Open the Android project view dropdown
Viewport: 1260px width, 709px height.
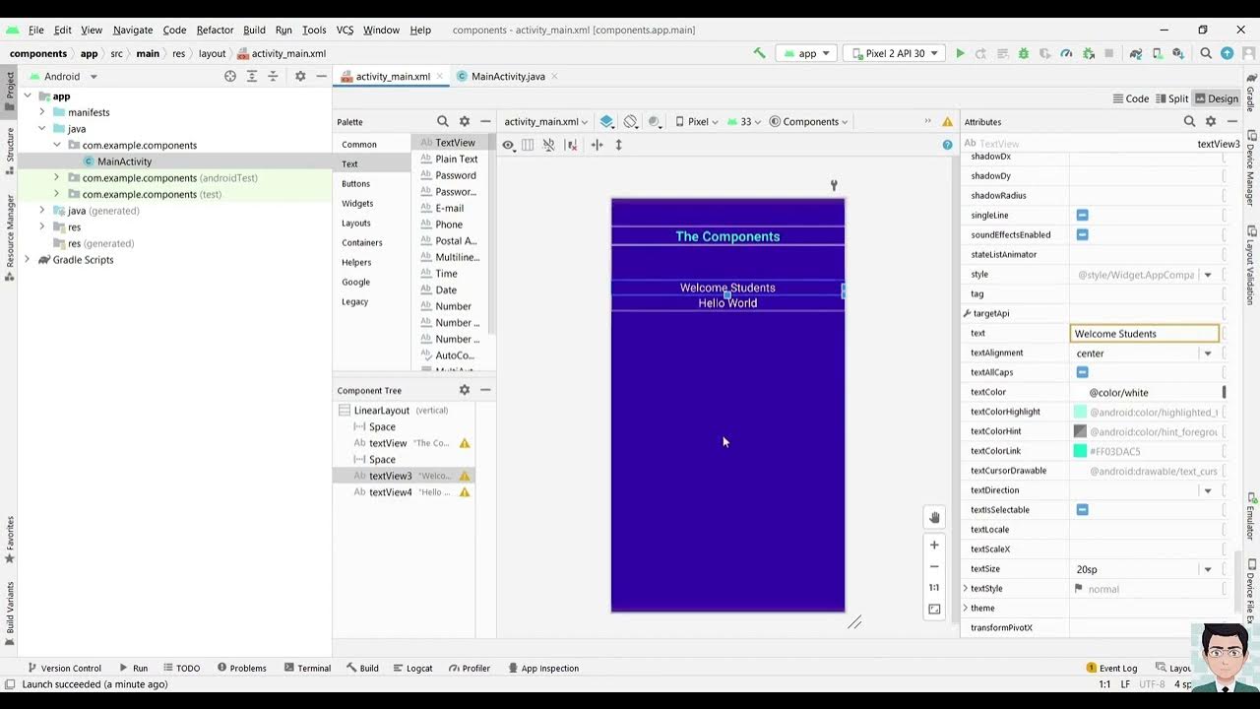[64, 76]
